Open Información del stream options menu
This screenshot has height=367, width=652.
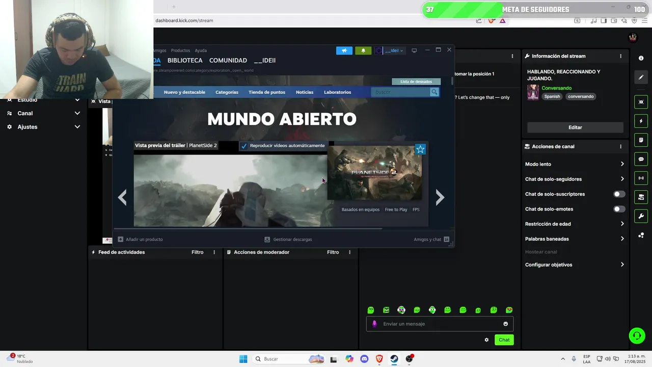[620, 56]
